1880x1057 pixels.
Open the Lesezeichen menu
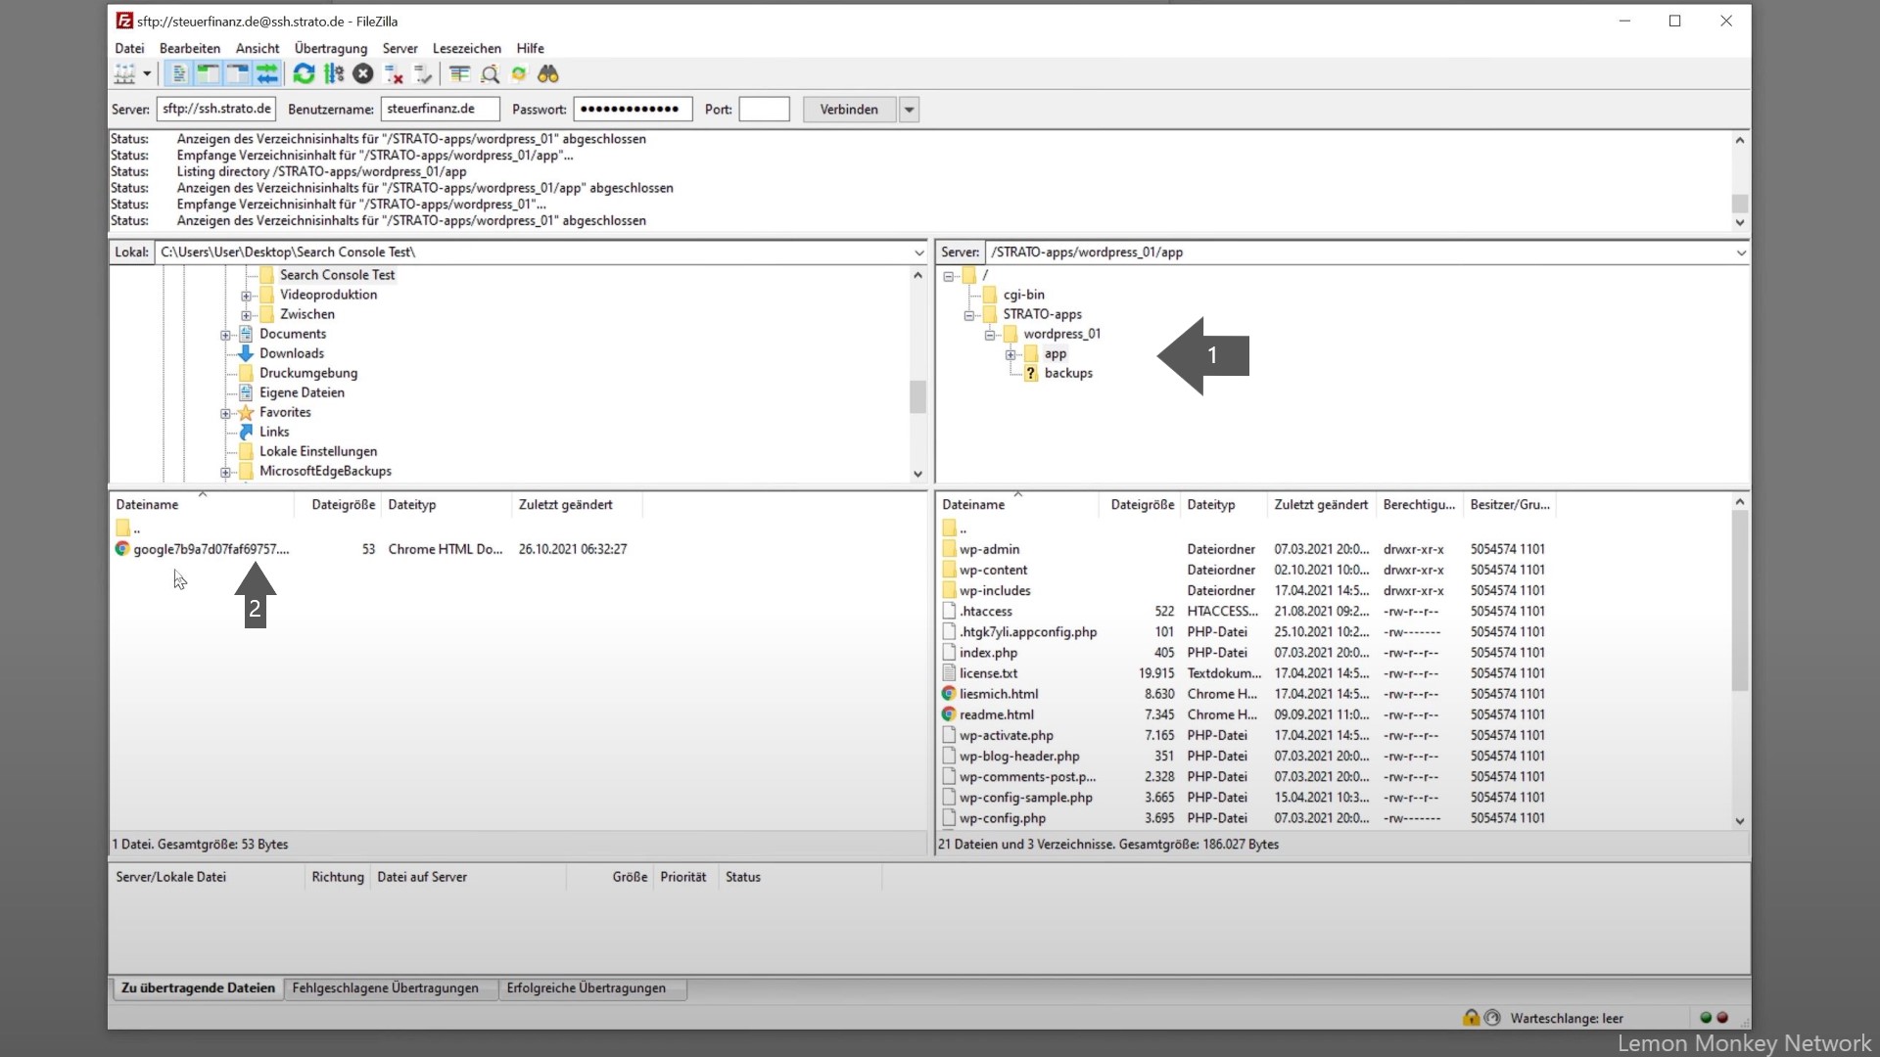[467, 48]
